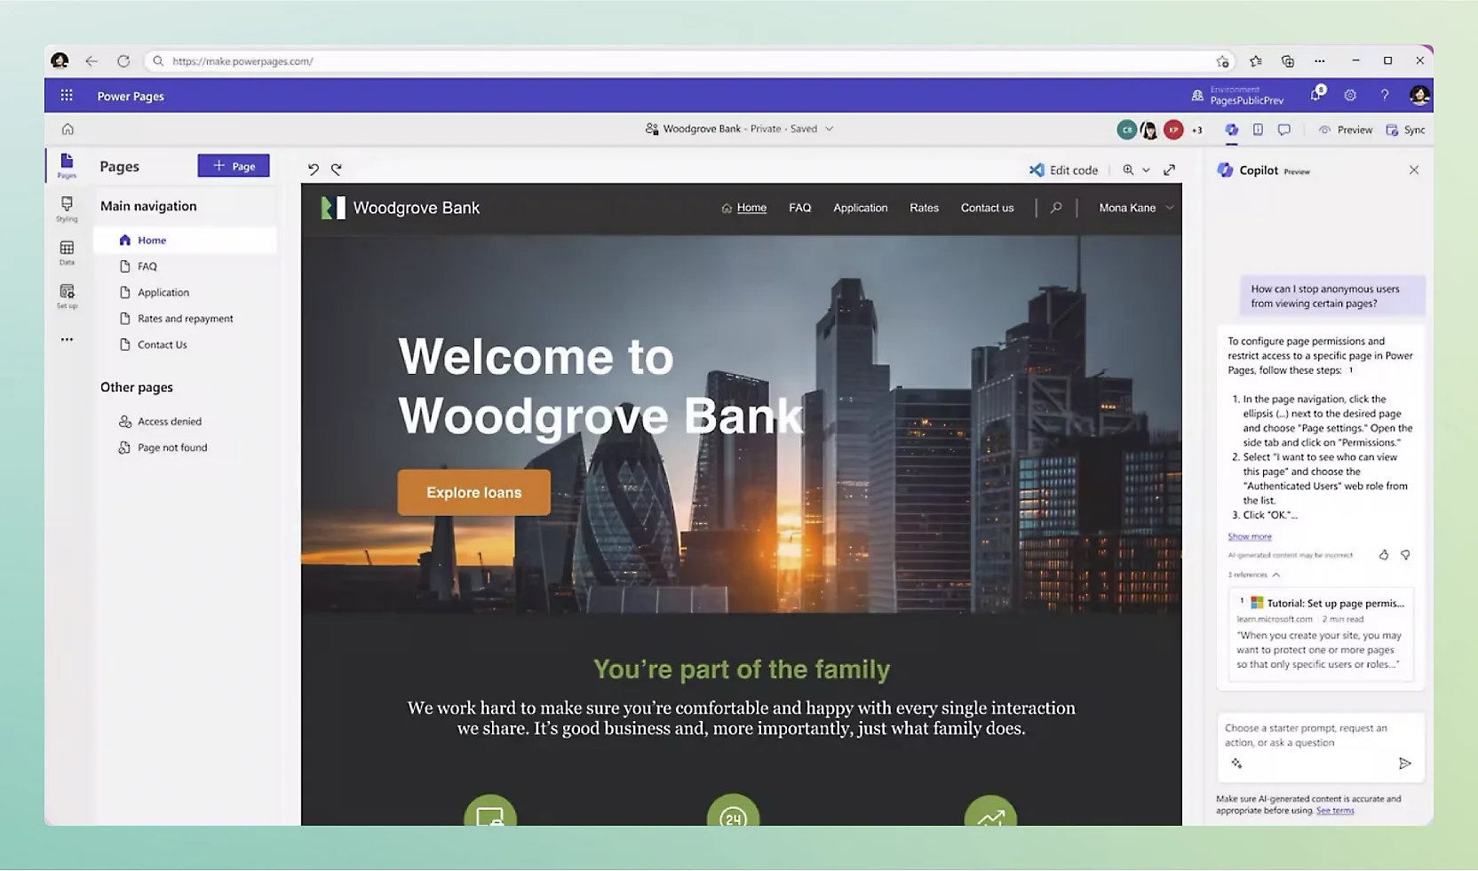Open the Styling workspace icon
This screenshot has width=1478, height=871.
(x=67, y=209)
